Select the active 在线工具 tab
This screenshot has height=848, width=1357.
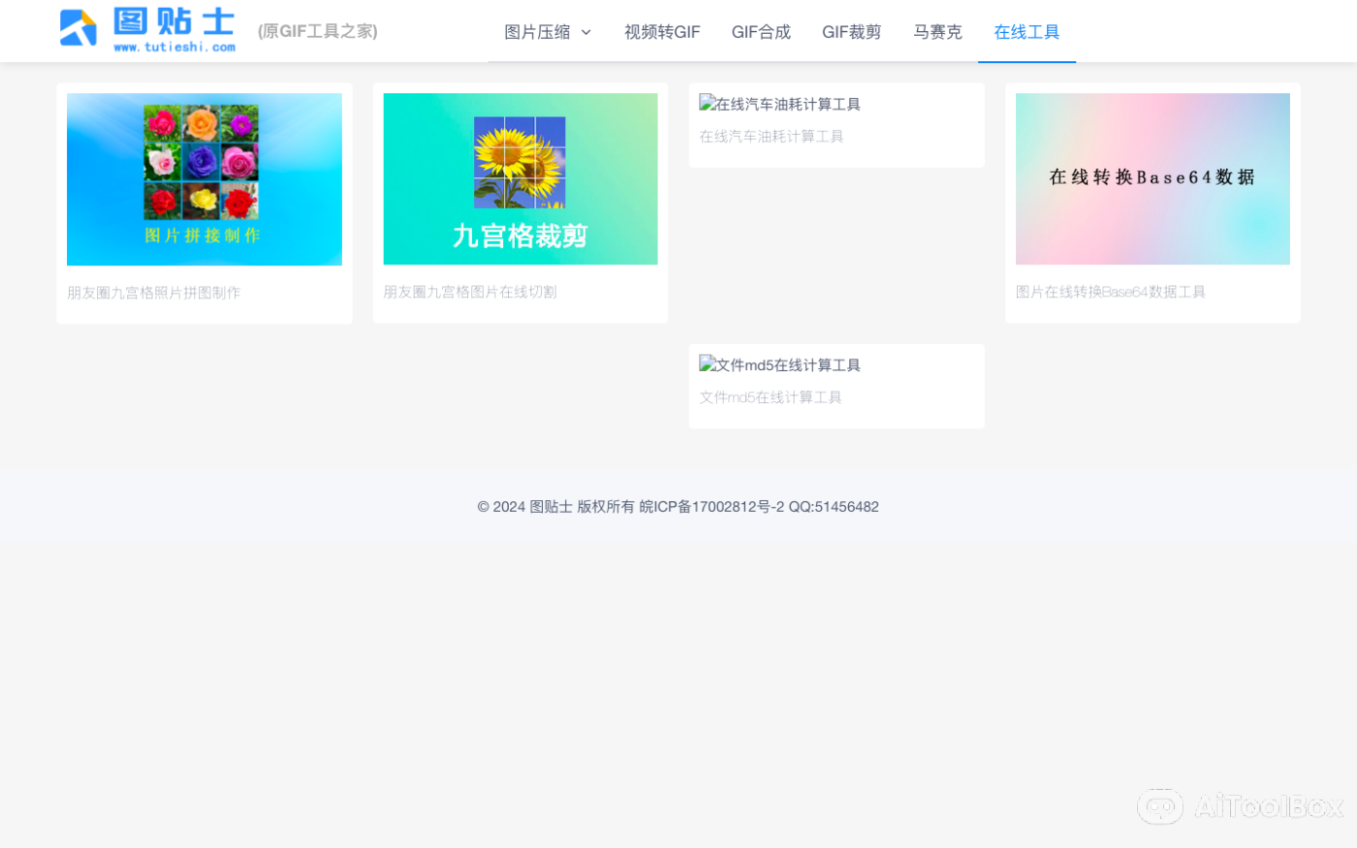point(1026,31)
